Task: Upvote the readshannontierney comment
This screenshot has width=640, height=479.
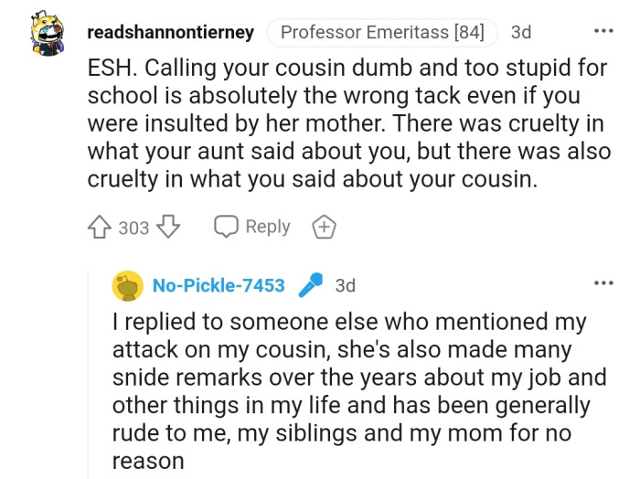Action: tap(100, 227)
